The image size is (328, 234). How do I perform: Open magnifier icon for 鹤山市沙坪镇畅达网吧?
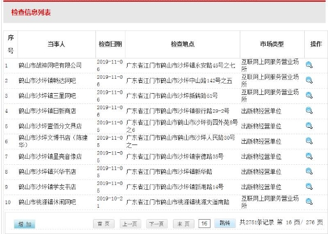[x=309, y=80]
